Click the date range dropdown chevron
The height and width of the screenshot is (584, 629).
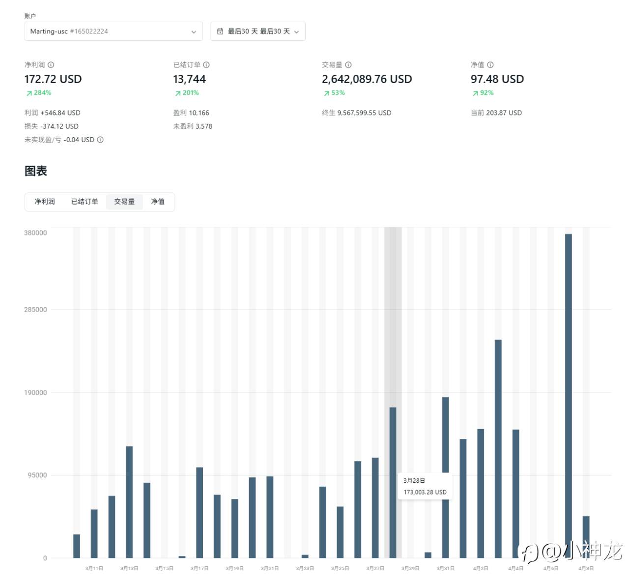point(296,32)
